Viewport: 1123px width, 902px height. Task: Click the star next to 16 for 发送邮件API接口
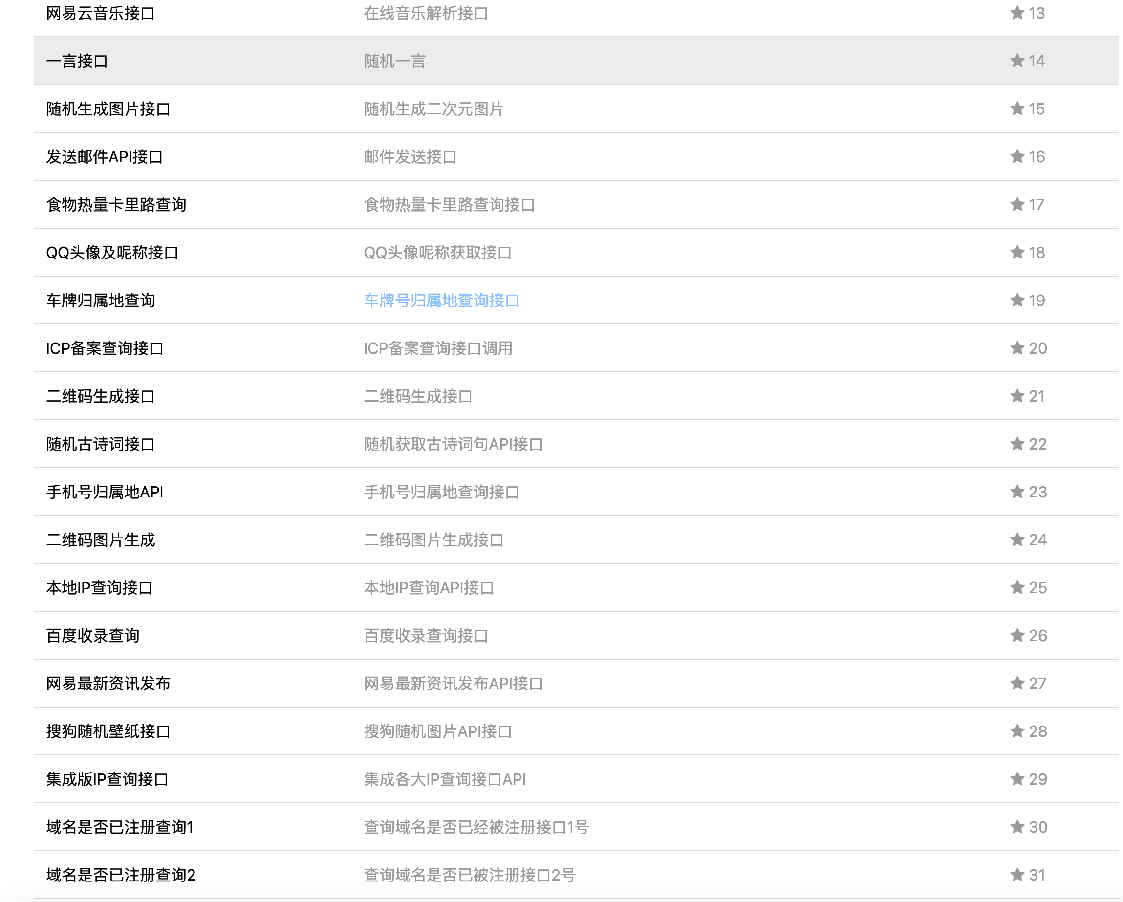(1017, 156)
